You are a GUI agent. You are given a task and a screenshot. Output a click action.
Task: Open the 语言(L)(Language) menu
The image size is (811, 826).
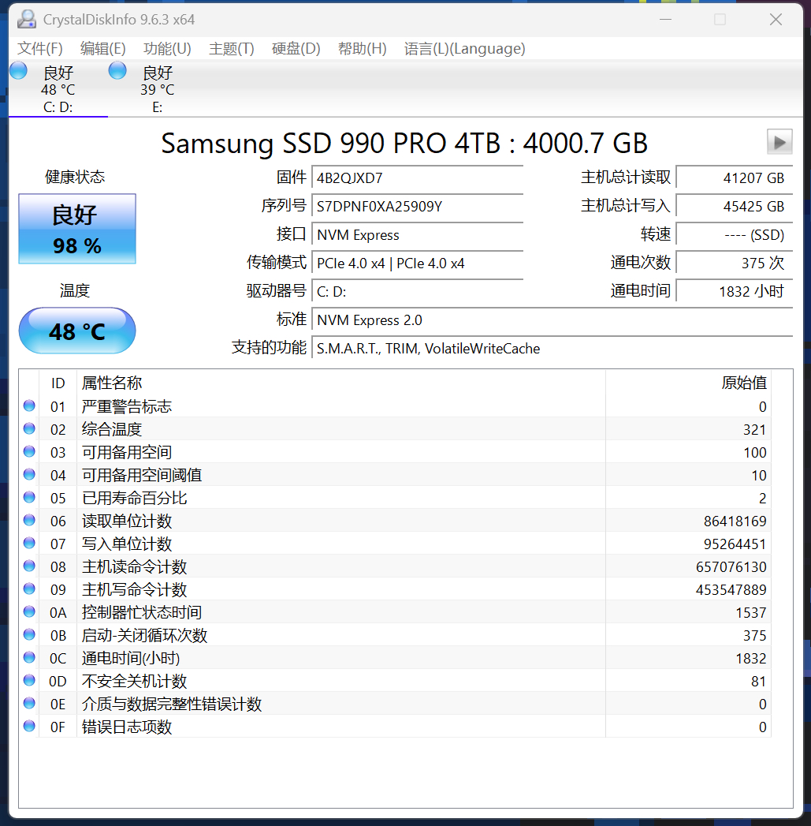464,48
